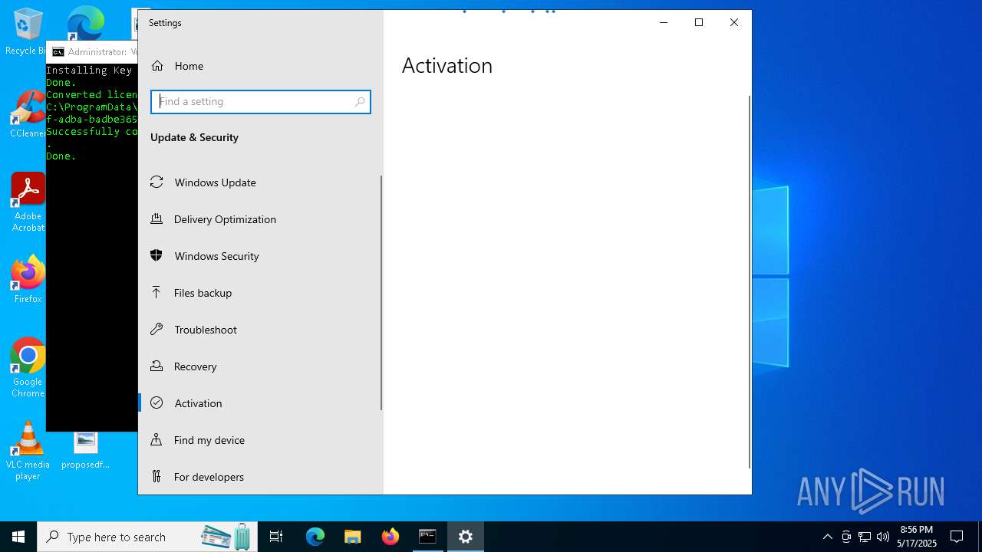
Task: Click the Find a setting search box
Action: click(261, 102)
